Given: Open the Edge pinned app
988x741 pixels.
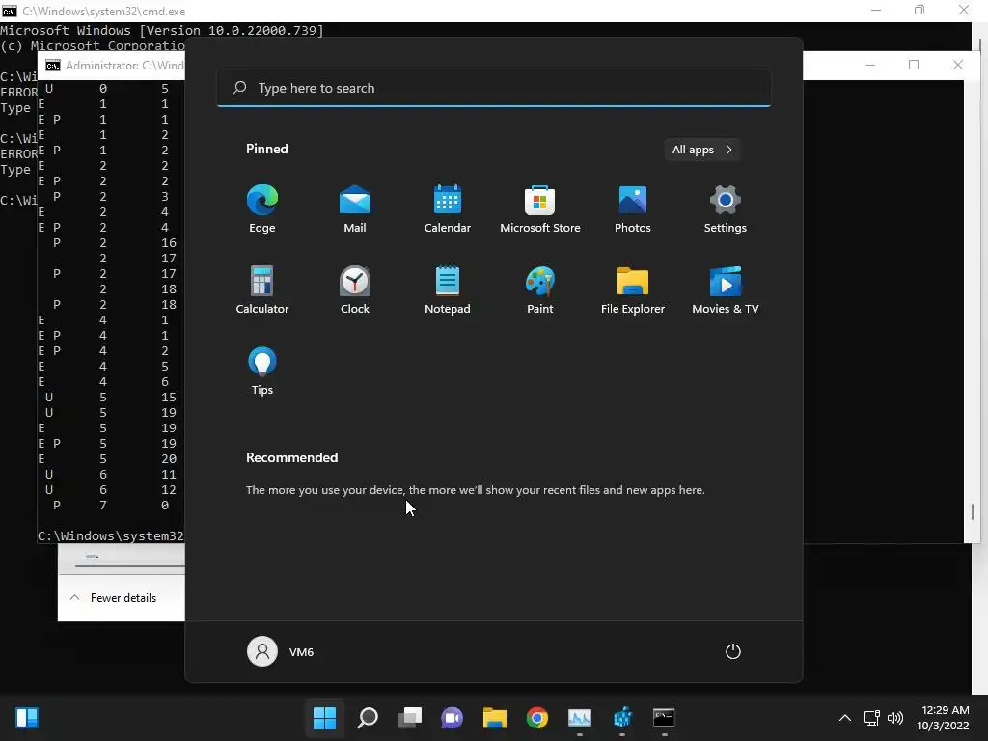Looking at the screenshot, I should pos(262,209).
